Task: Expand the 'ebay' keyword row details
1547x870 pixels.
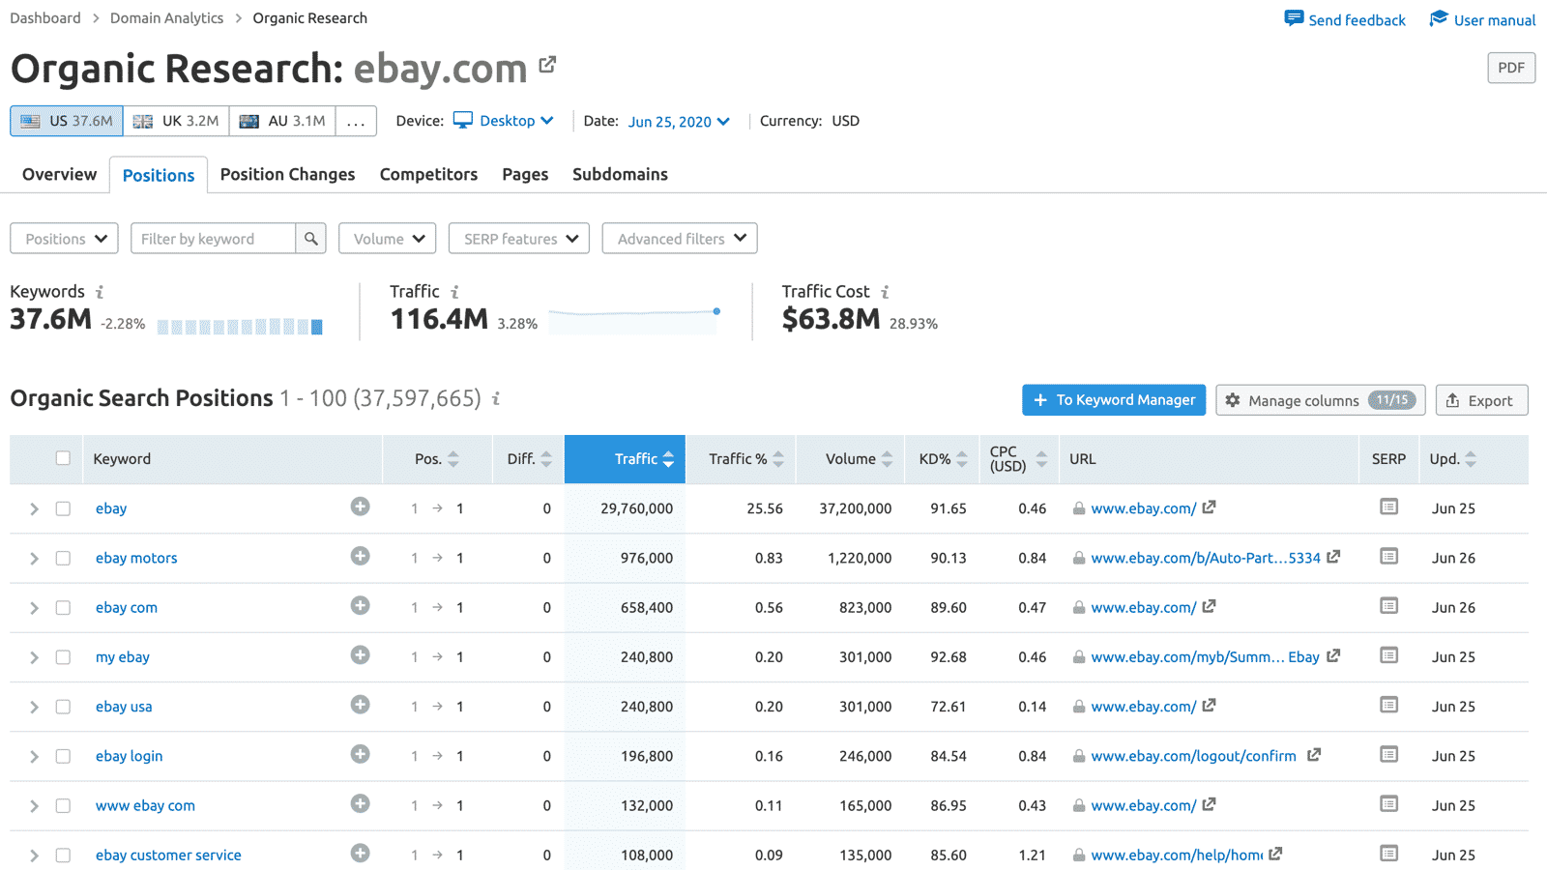Action: click(34, 509)
